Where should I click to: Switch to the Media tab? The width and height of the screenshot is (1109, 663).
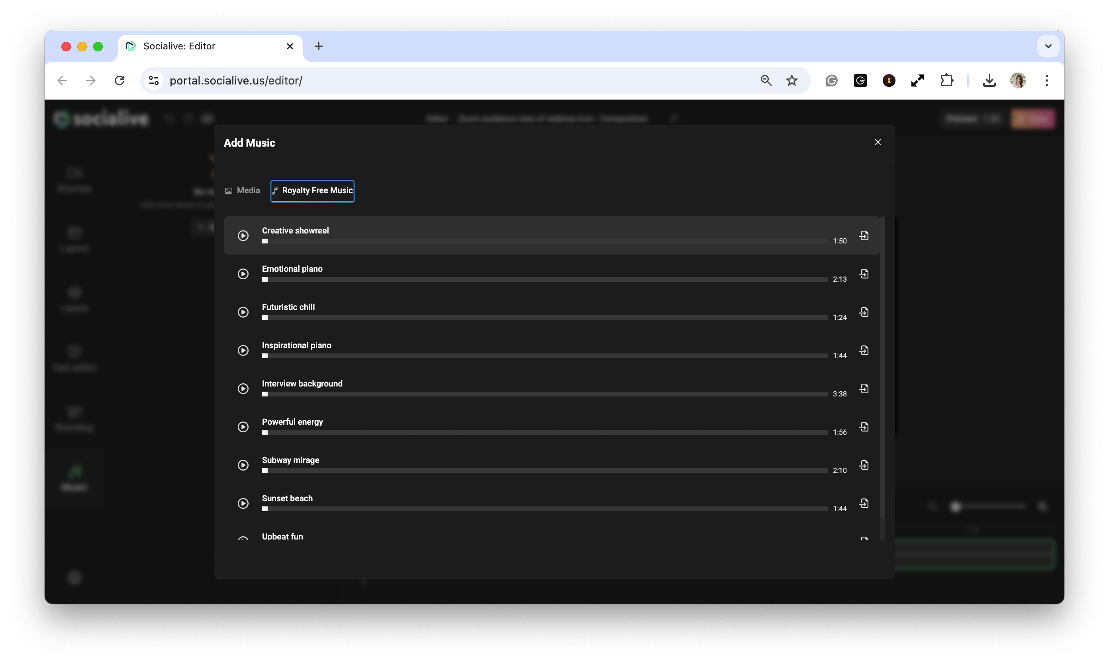[x=243, y=191]
